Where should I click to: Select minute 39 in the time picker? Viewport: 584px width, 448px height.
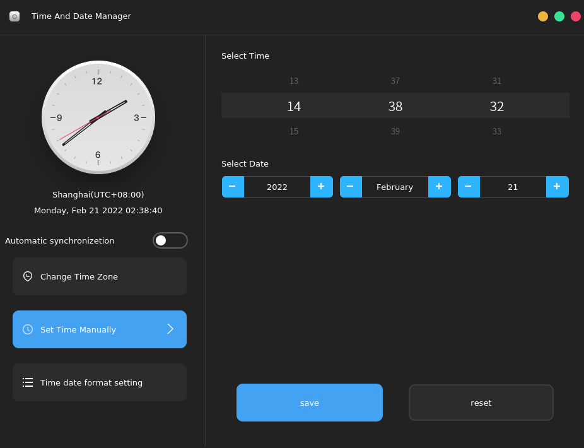[x=395, y=131]
